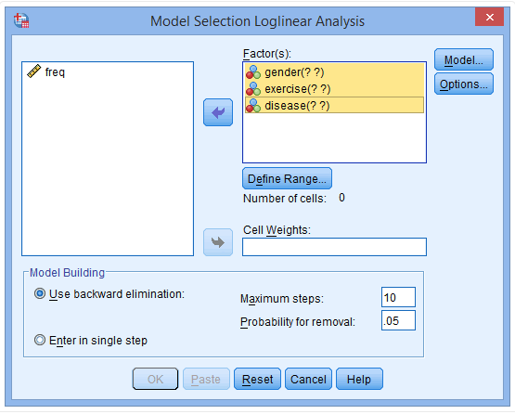Click the Maximum steps: label

click(x=282, y=299)
